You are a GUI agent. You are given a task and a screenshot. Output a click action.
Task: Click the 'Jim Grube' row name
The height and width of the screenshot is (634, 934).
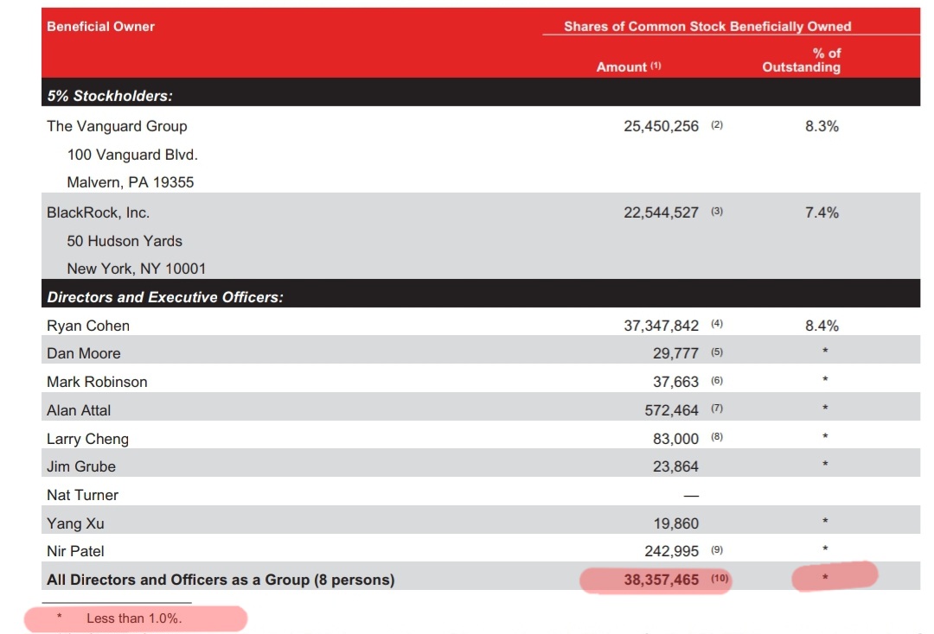point(81,466)
